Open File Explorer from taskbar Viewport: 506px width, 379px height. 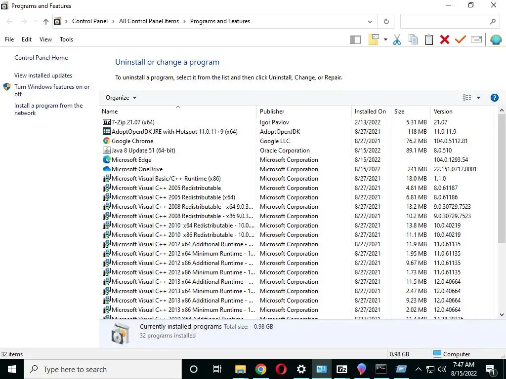point(241,369)
